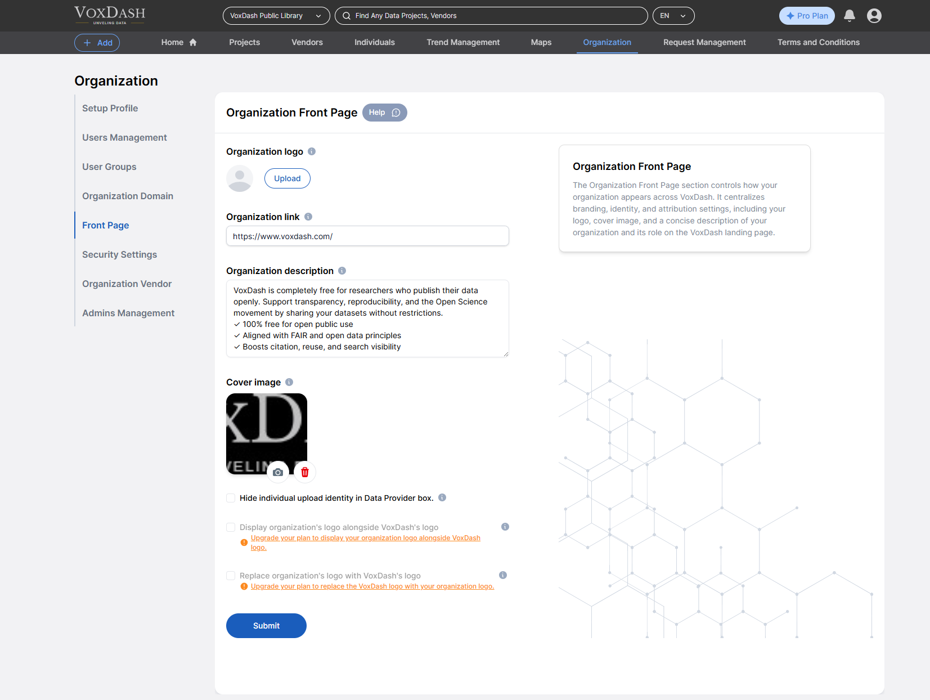Open Request Management
This screenshot has width=930, height=700.
[x=704, y=42]
